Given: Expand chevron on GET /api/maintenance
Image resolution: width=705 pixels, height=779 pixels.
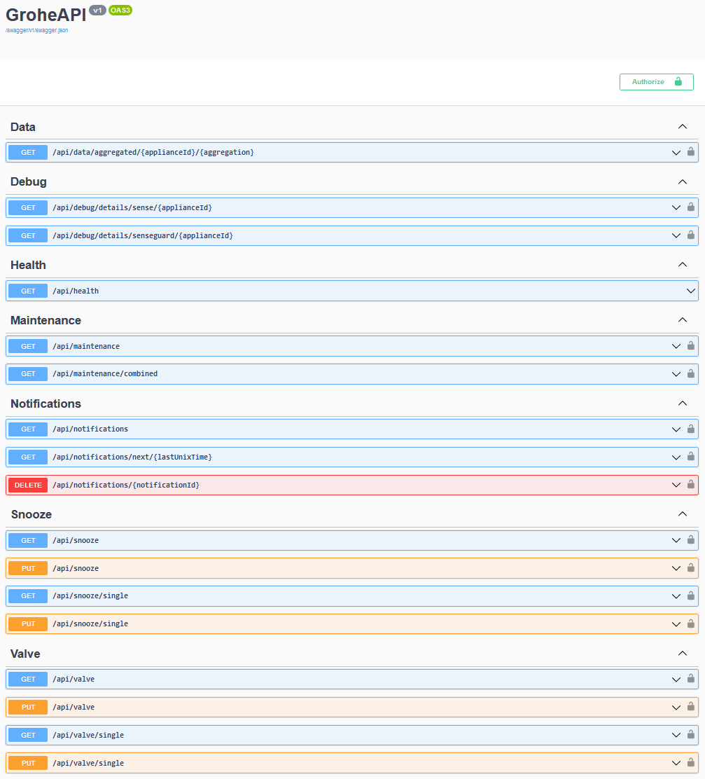Looking at the screenshot, I should [676, 346].
